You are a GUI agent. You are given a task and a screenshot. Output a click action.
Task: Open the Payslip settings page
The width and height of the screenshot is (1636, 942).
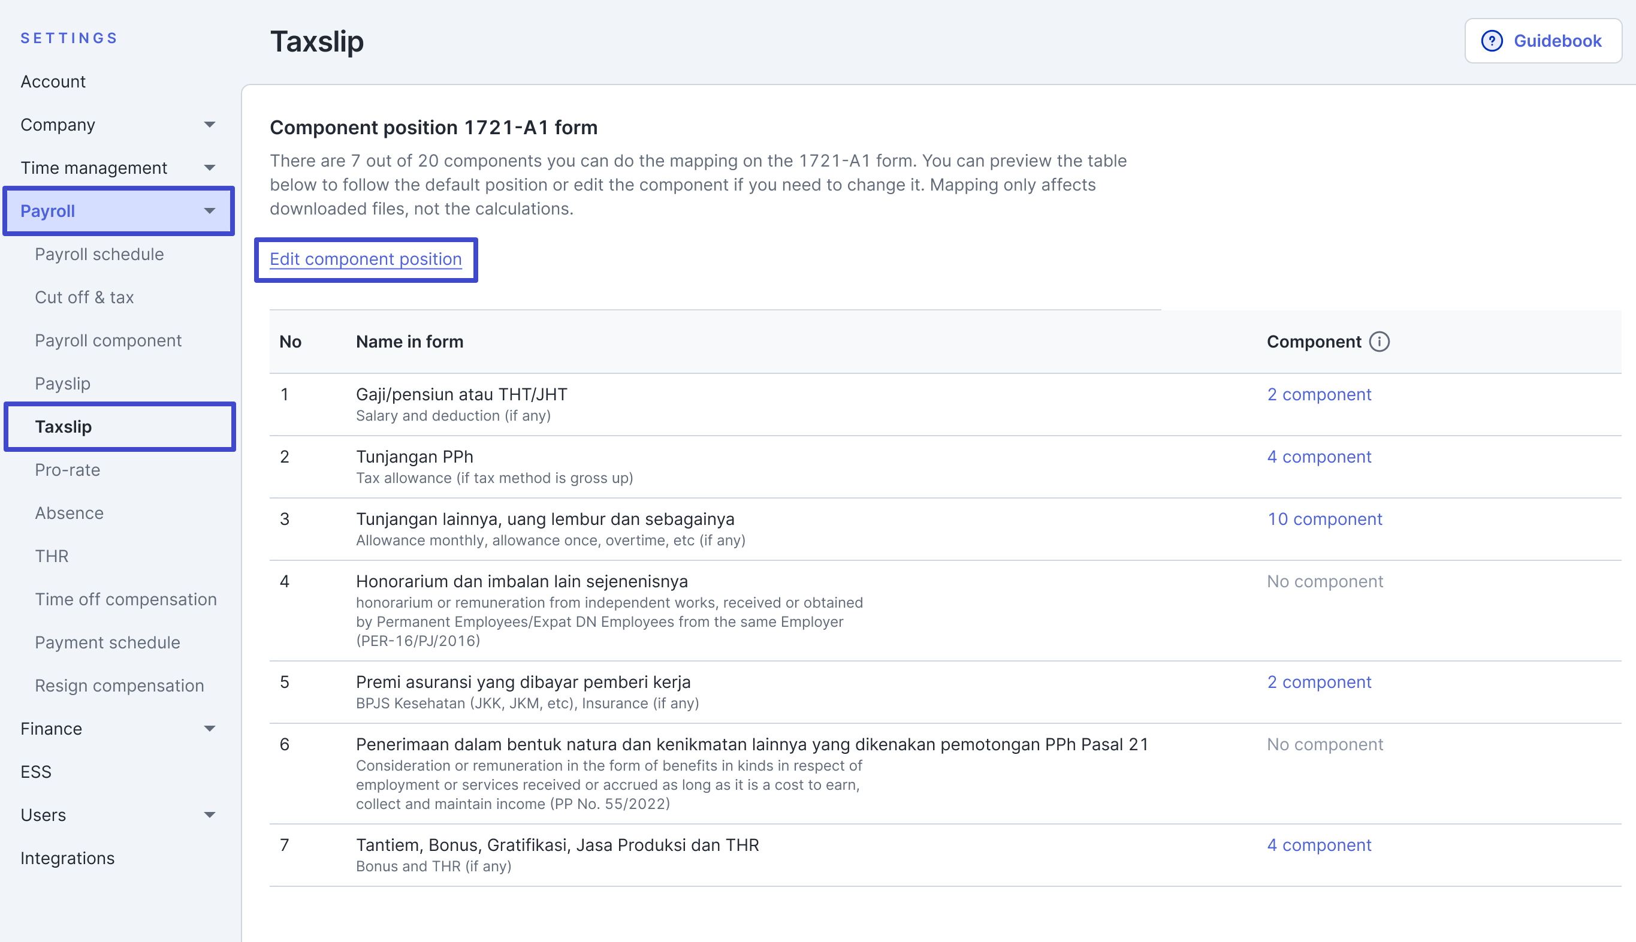[x=63, y=384]
